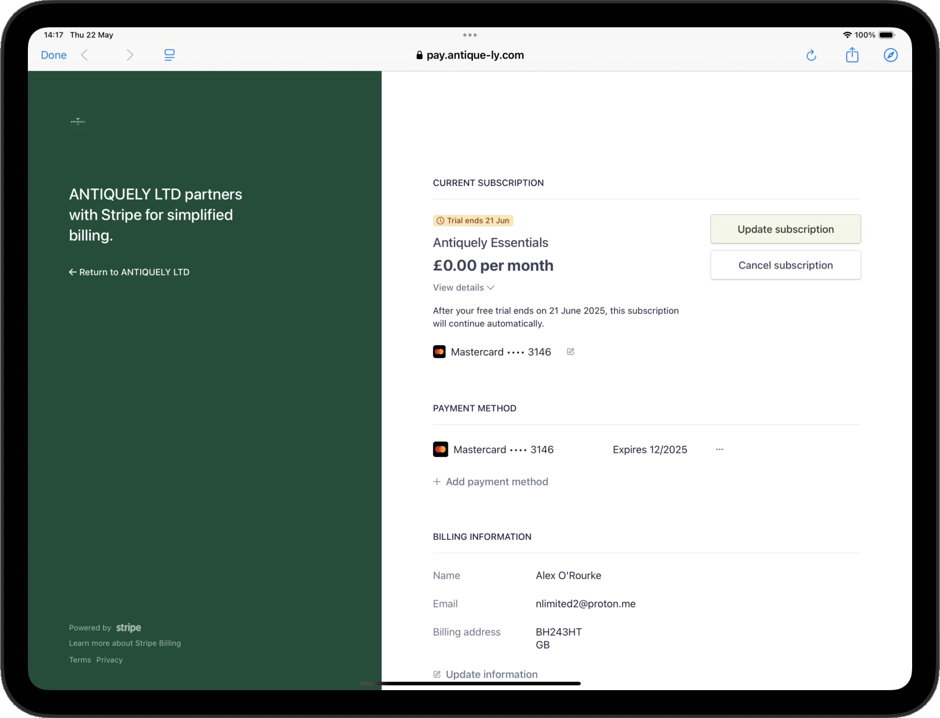940x718 pixels.
Task: Open the Privacy link
Action: pos(110,660)
